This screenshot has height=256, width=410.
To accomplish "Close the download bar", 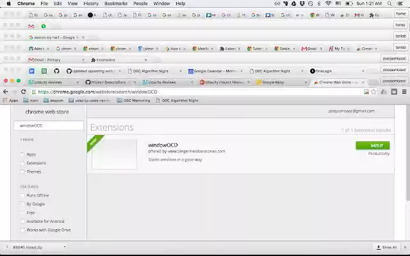I will click(405, 247).
